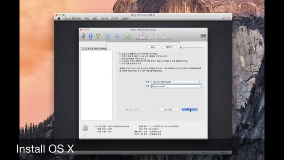Open the 편집 menu

click(x=95, y=19)
